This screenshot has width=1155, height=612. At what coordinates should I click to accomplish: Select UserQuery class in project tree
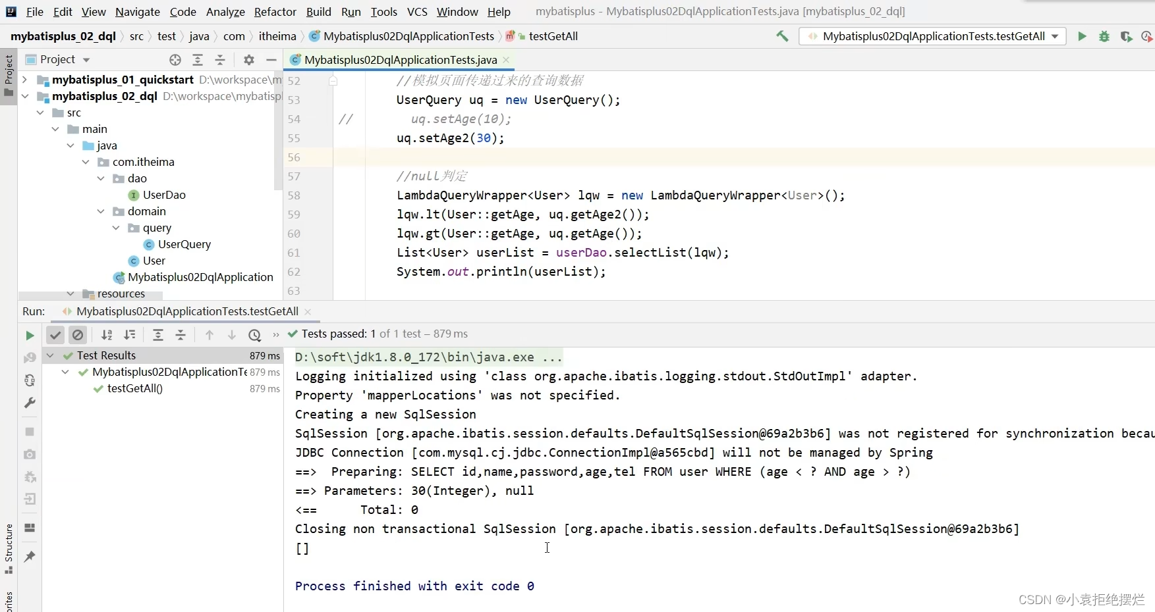click(x=184, y=244)
